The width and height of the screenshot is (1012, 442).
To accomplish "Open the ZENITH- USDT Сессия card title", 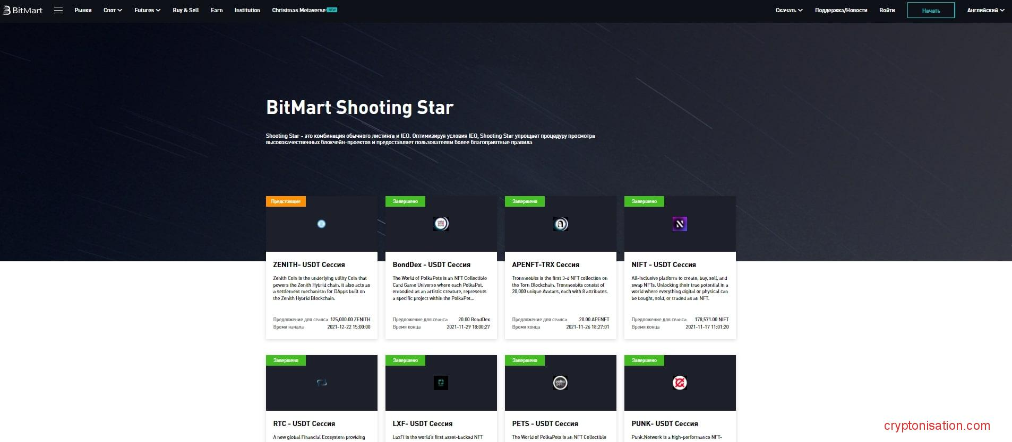I will tap(309, 264).
